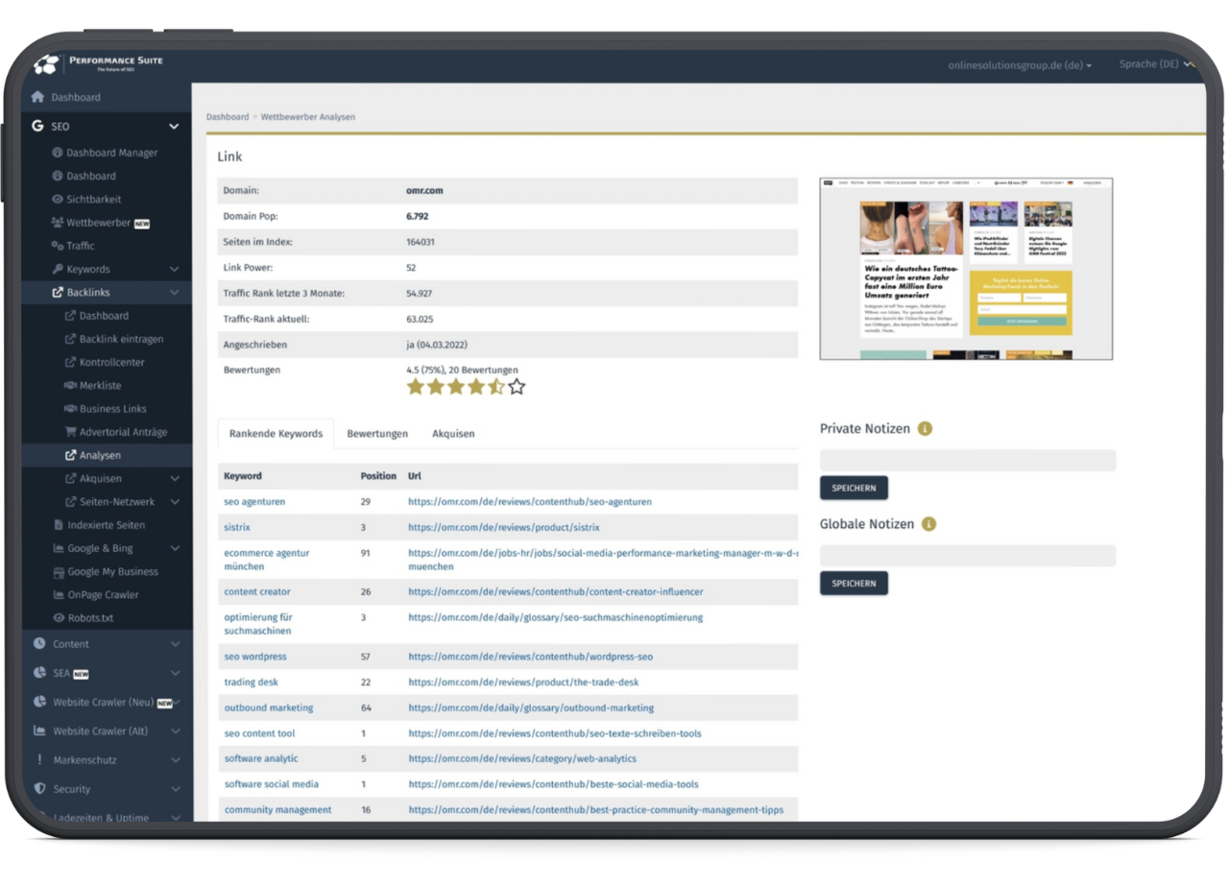Switch to the Rankende Keywords tab
The height and width of the screenshot is (887, 1229).
tap(276, 434)
